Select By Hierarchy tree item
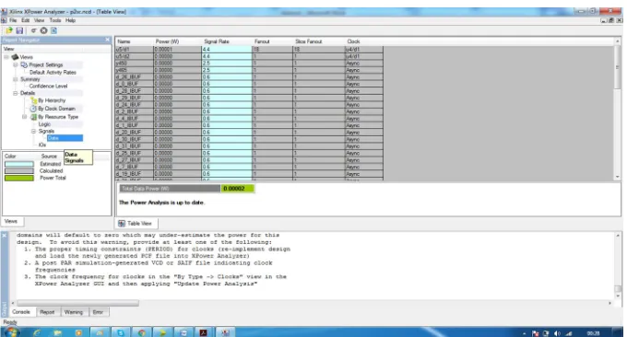 click(x=52, y=100)
